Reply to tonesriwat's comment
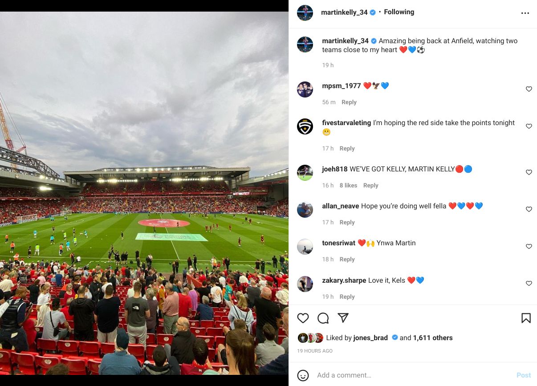 pos(347,259)
